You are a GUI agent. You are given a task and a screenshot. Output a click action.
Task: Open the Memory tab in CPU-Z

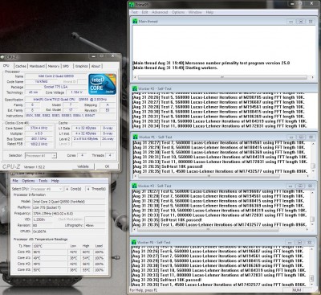click(x=54, y=66)
